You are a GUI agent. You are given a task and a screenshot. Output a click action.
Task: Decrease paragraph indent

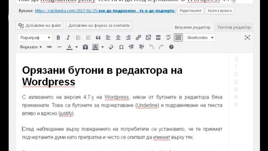(x=131, y=47)
